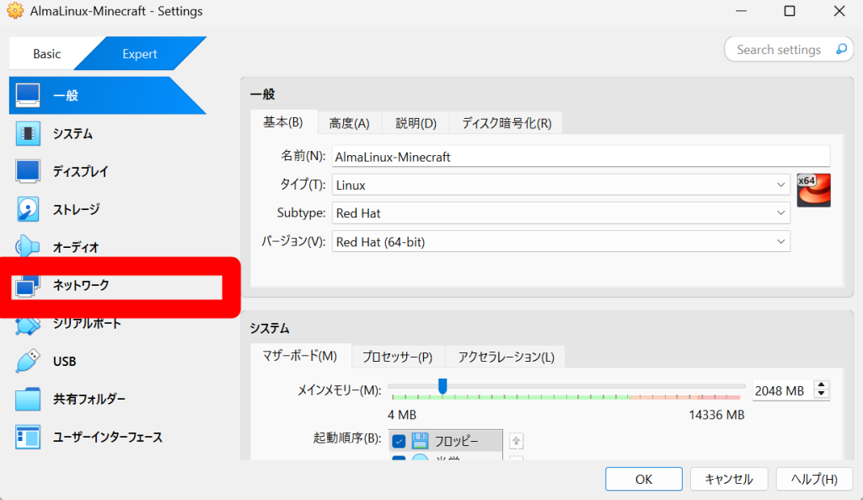Open the タイプ(T) dropdown showing Linux
The image size is (863, 500).
coord(560,185)
